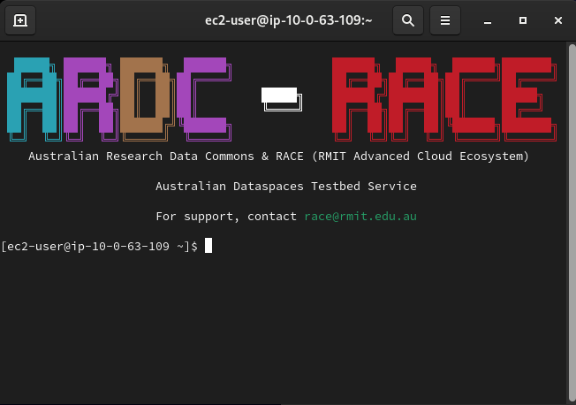Image resolution: width=576 pixels, height=405 pixels.
Task: Open a new terminal tab
Action: (x=20, y=20)
